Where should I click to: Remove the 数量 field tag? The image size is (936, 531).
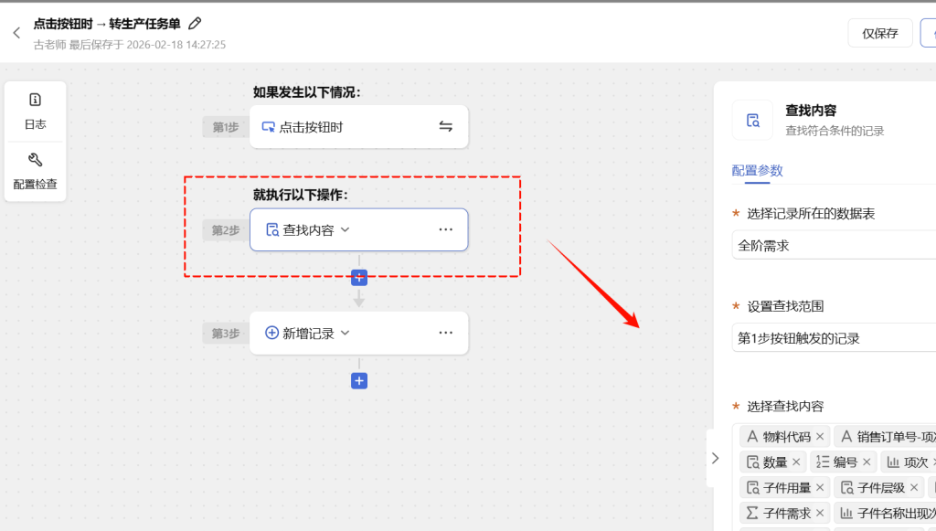tap(796, 462)
